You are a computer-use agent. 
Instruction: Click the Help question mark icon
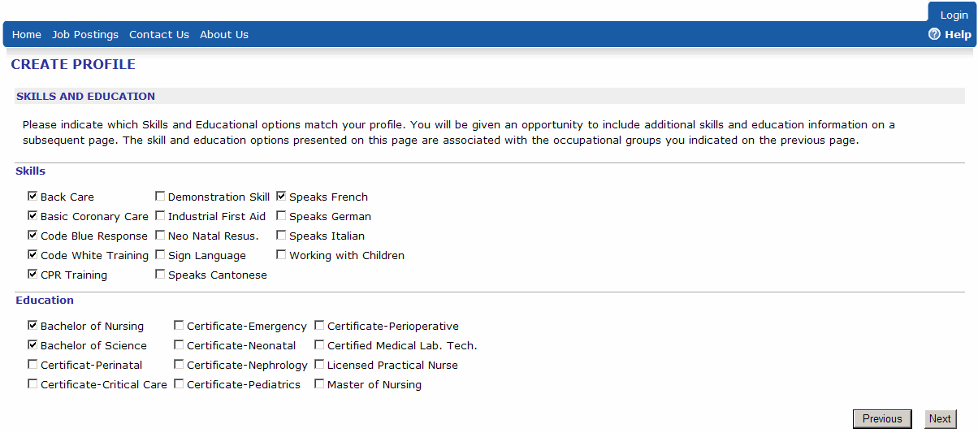[x=934, y=34]
